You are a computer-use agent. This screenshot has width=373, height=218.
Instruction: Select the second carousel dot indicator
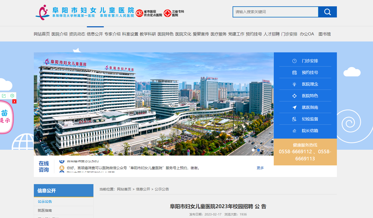click(258, 150)
